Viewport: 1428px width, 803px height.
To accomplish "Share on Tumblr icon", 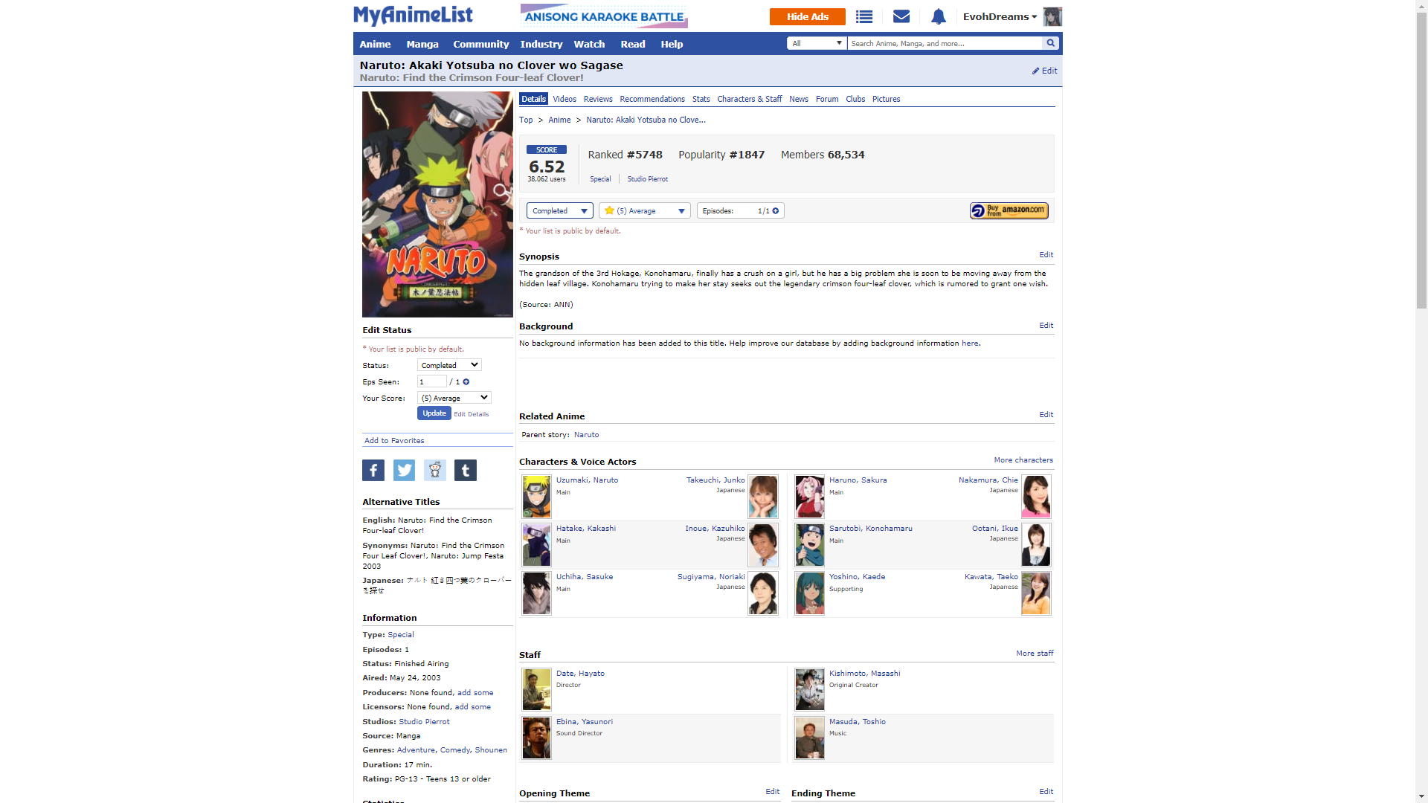I will (466, 470).
